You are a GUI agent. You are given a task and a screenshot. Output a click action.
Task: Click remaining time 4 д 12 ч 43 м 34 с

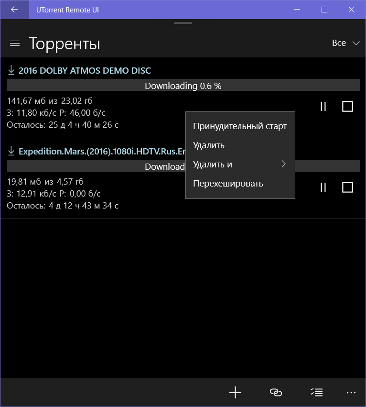pos(84,206)
